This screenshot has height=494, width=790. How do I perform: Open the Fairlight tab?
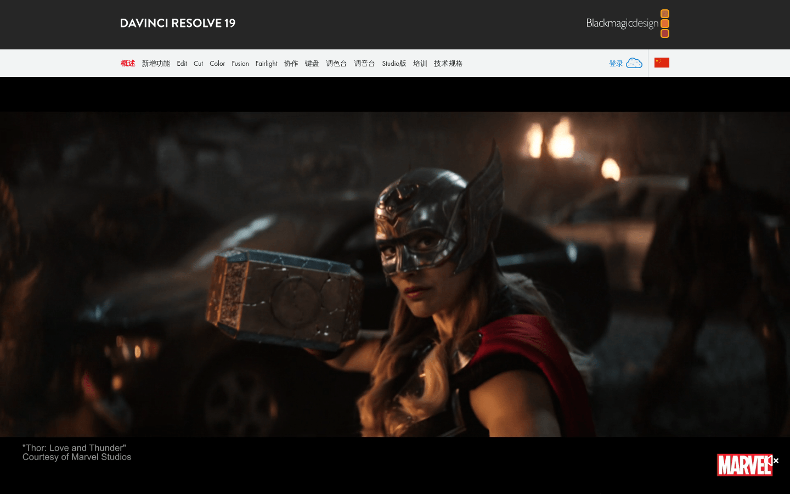point(267,64)
